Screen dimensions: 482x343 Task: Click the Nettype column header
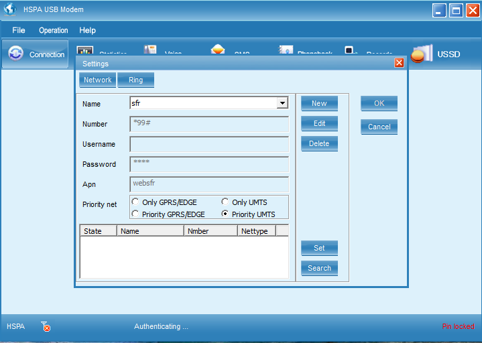point(255,231)
